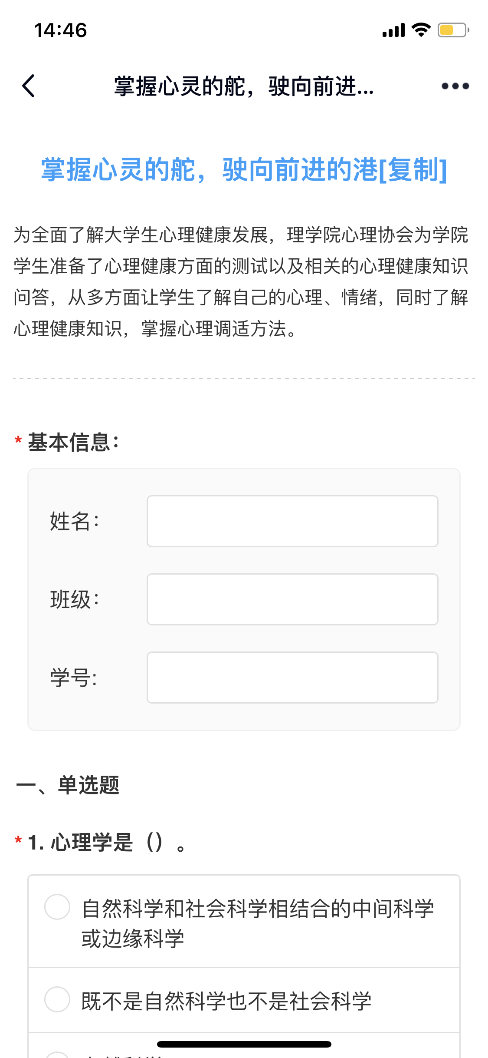The height and width of the screenshot is (1058, 488).
Task: Tap option text 既不是自然科学也不是社会科学
Action: (226, 1001)
